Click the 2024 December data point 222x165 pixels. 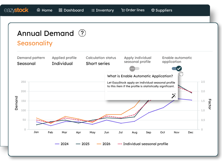pos(192,100)
